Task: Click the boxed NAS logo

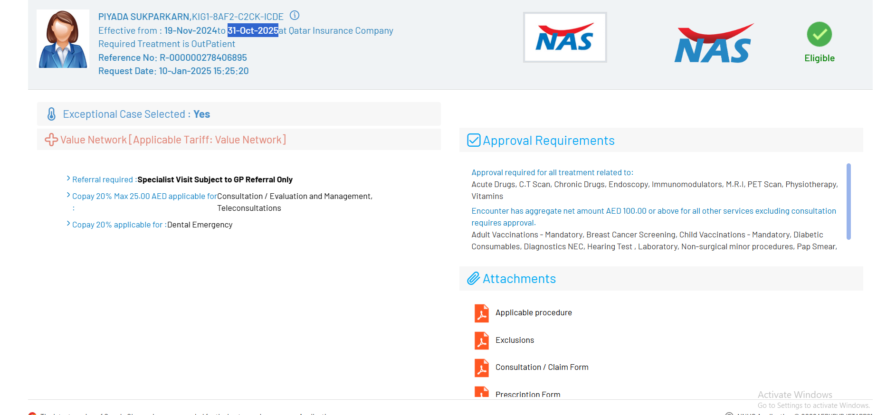Action: pyautogui.click(x=565, y=38)
